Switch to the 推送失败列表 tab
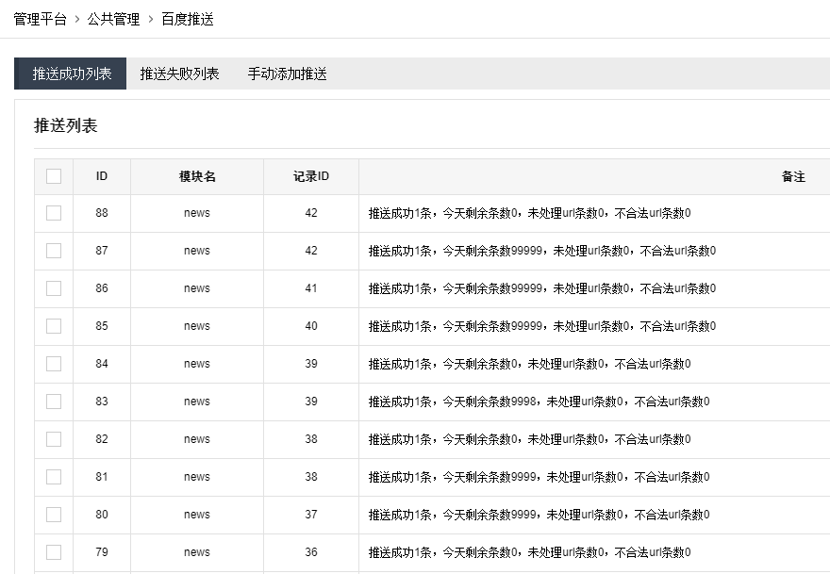Screen dimensions: 830x574 pos(177,73)
